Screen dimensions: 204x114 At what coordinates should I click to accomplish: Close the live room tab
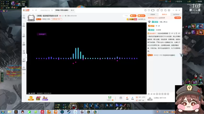[x=73, y=10]
